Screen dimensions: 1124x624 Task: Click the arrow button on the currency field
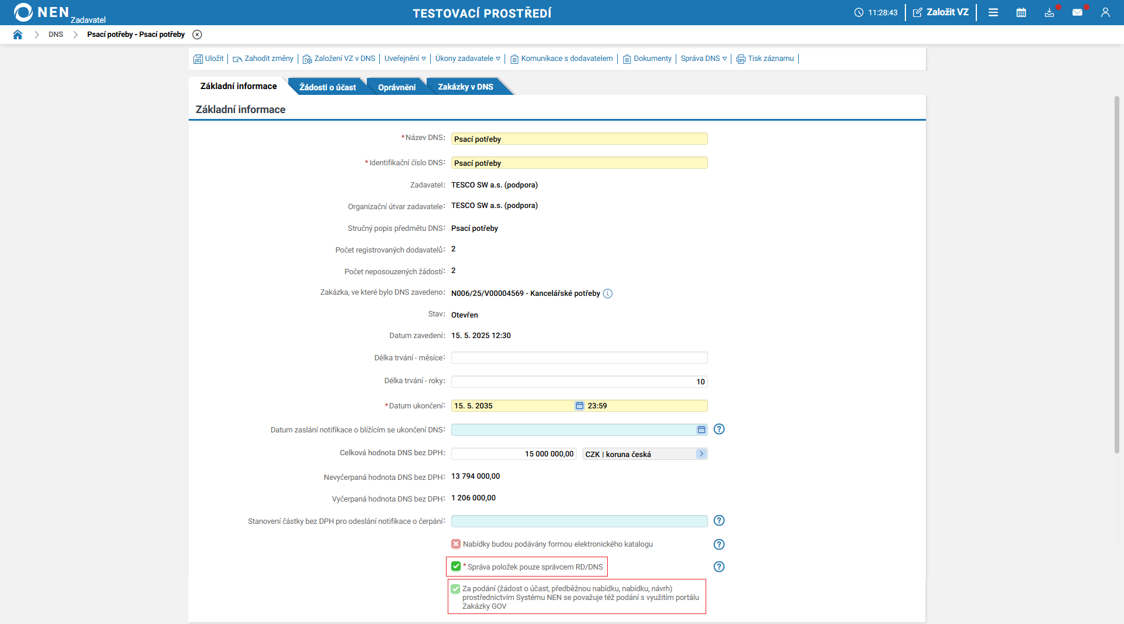click(701, 454)
